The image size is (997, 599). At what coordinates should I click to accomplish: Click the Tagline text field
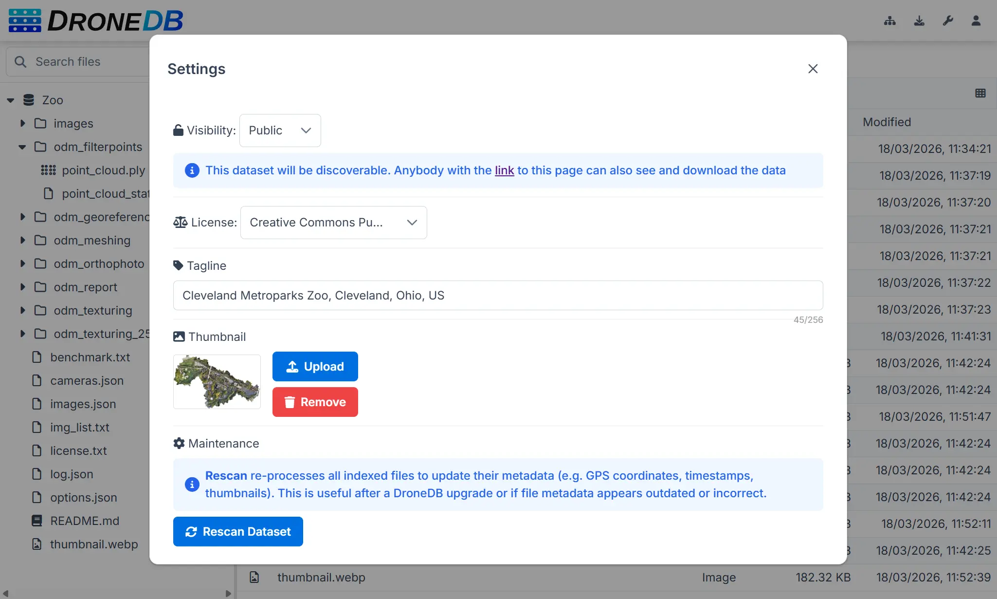497,295
